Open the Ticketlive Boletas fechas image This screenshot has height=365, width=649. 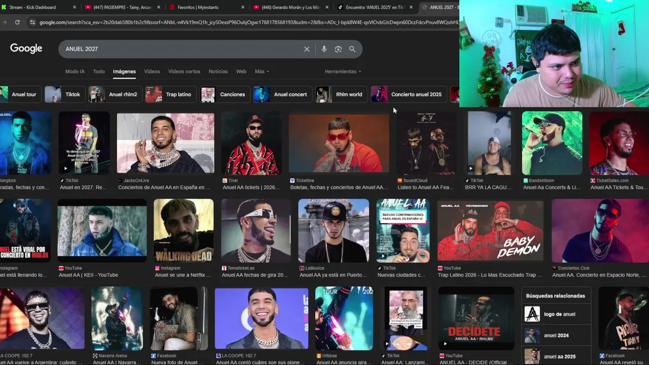339,143
